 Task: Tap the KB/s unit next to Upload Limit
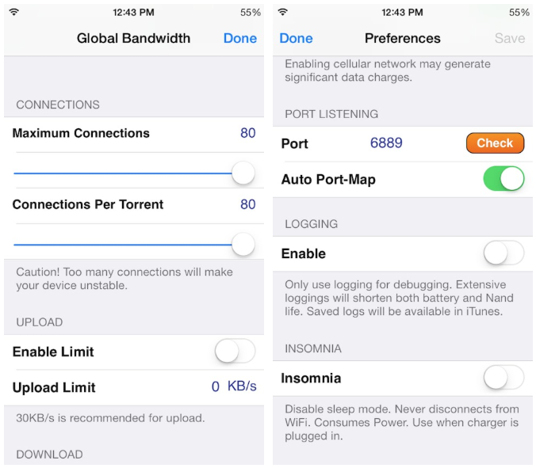(242, 386)
